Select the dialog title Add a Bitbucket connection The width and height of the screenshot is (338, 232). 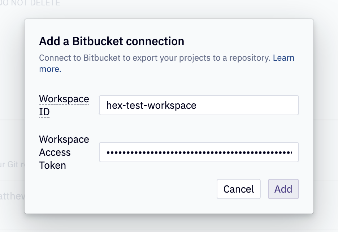click(x=111, y=41)
